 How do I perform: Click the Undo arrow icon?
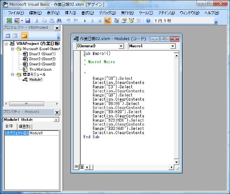pyautogui.click(x=69, y=21)
